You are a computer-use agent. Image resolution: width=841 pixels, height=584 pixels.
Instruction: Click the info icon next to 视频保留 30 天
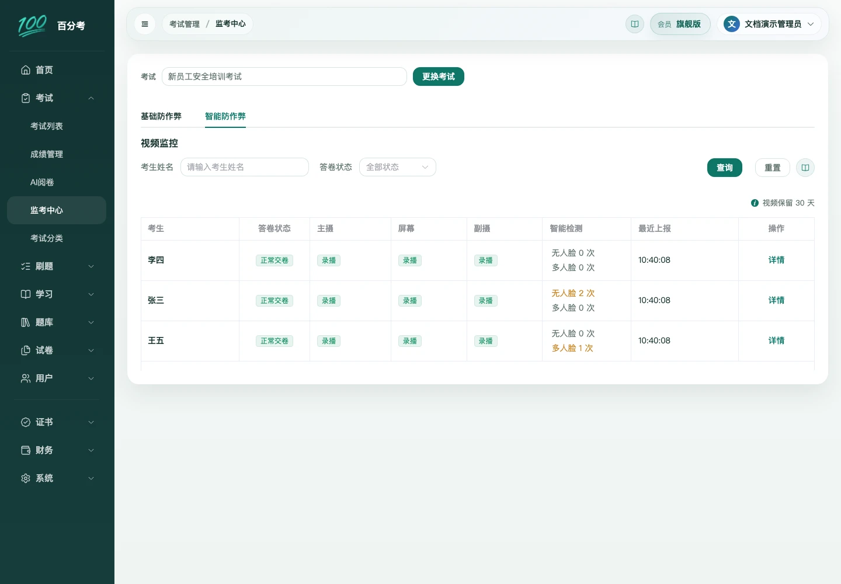coord(755,203)
